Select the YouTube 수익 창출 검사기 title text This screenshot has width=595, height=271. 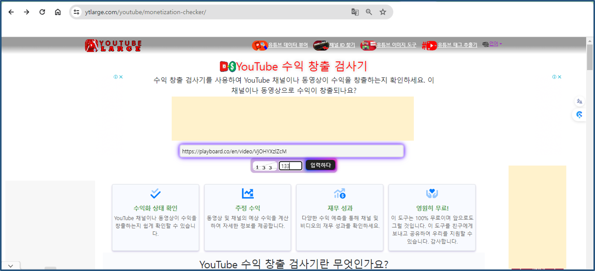coord(302,66)
